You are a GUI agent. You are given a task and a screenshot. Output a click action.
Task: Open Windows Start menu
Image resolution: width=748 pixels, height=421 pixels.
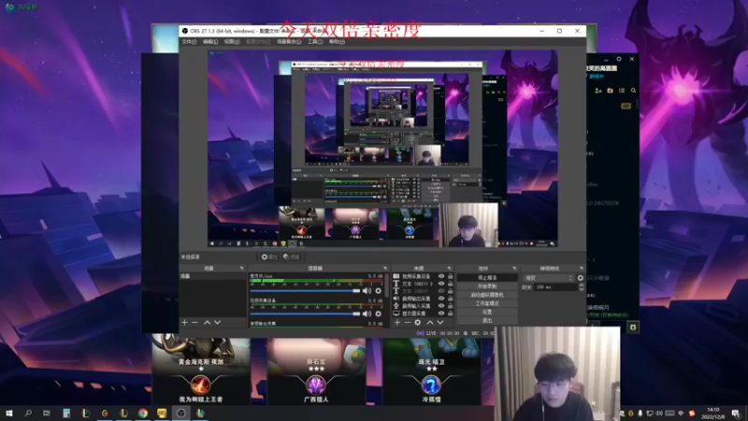tap(8, 413)
